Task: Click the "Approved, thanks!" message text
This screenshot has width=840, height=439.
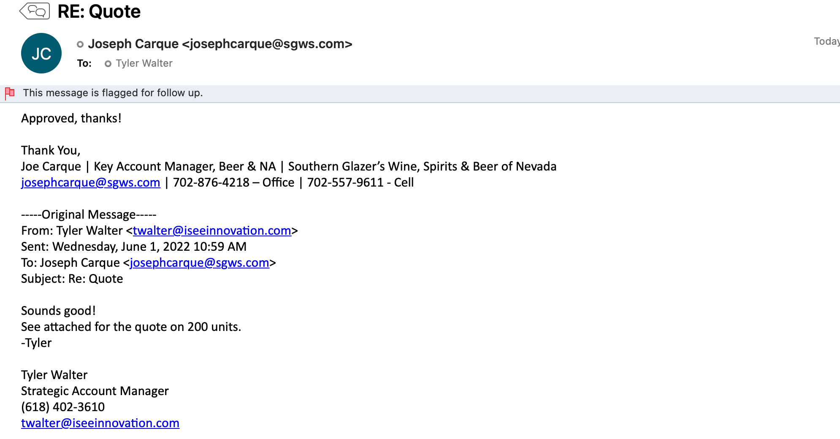Action: coord(71,118)
